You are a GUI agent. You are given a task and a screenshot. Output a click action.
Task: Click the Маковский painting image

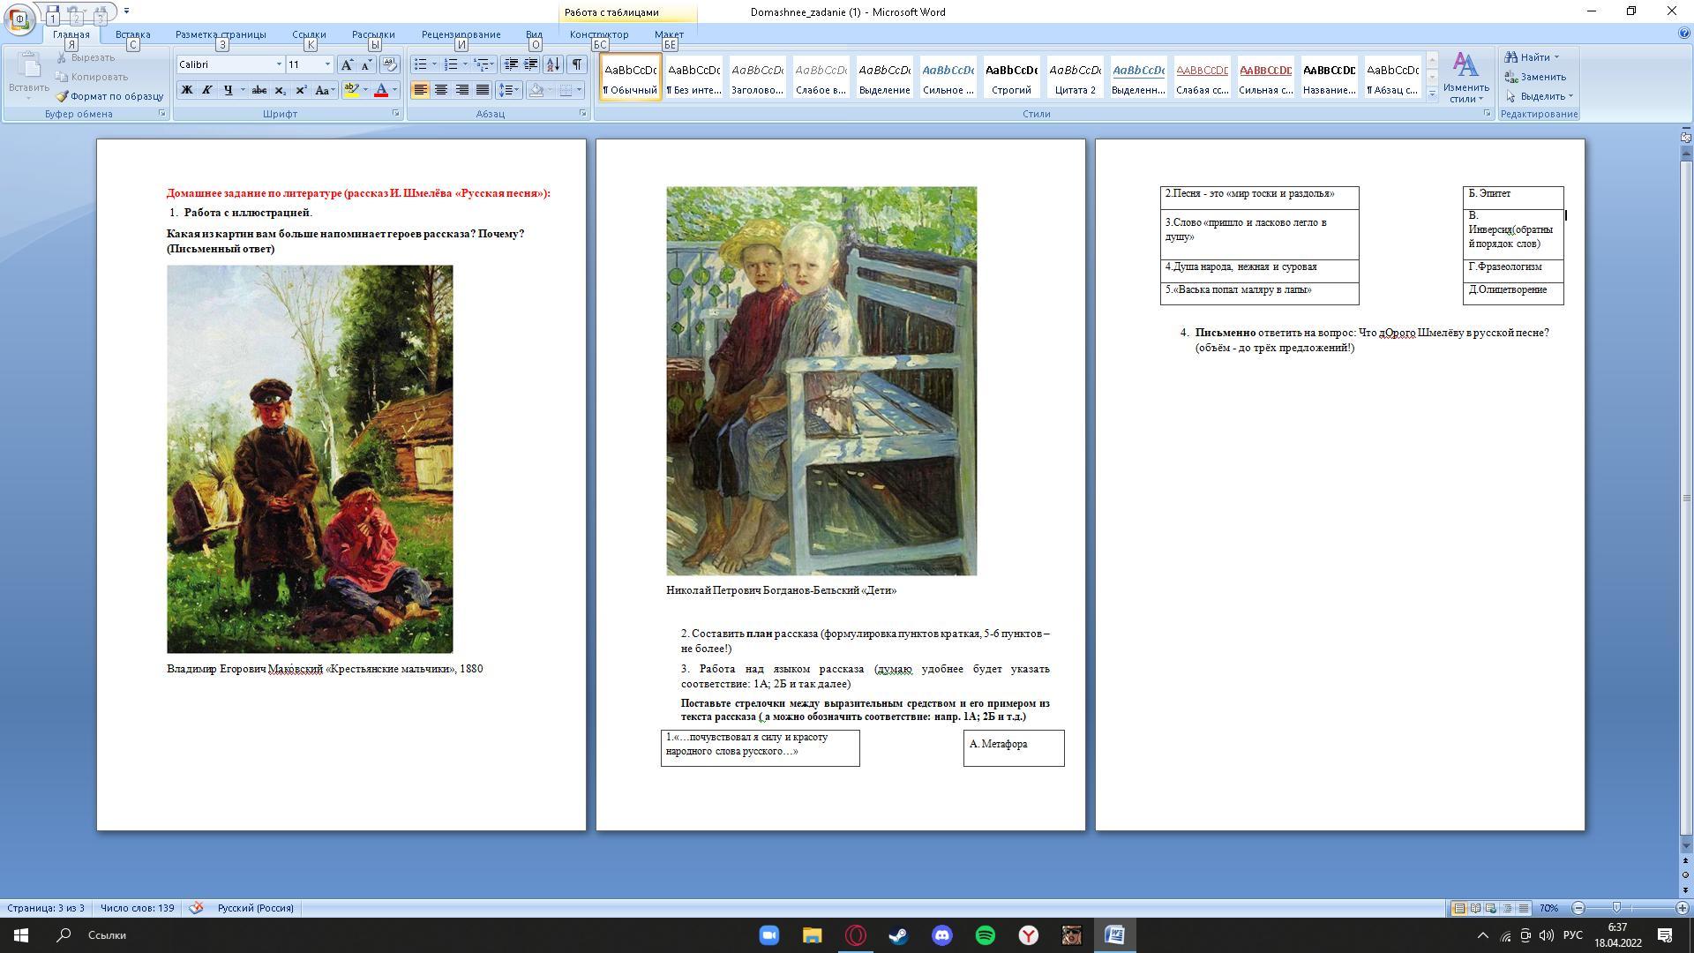310,459
